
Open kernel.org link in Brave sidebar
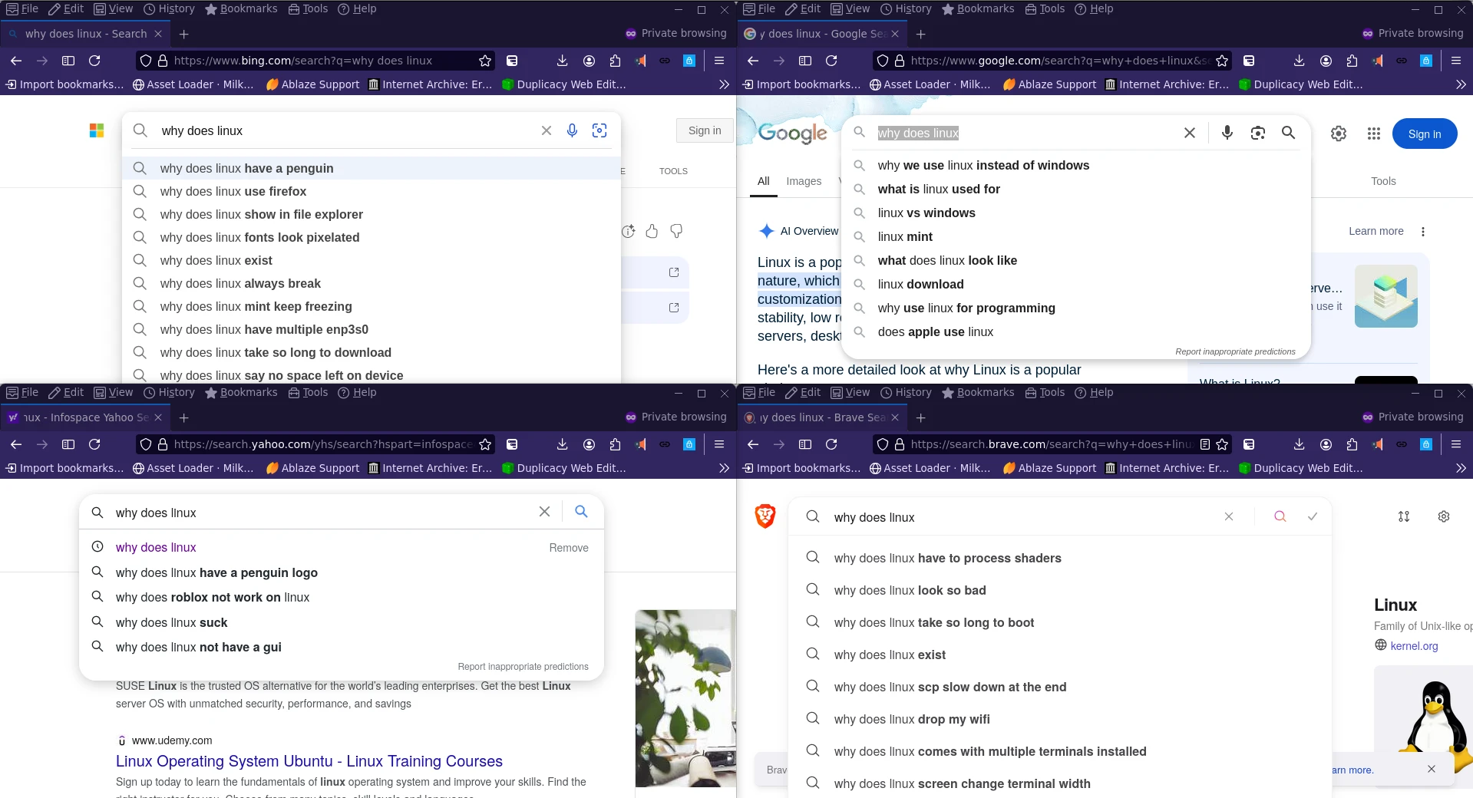[1414, 646]
